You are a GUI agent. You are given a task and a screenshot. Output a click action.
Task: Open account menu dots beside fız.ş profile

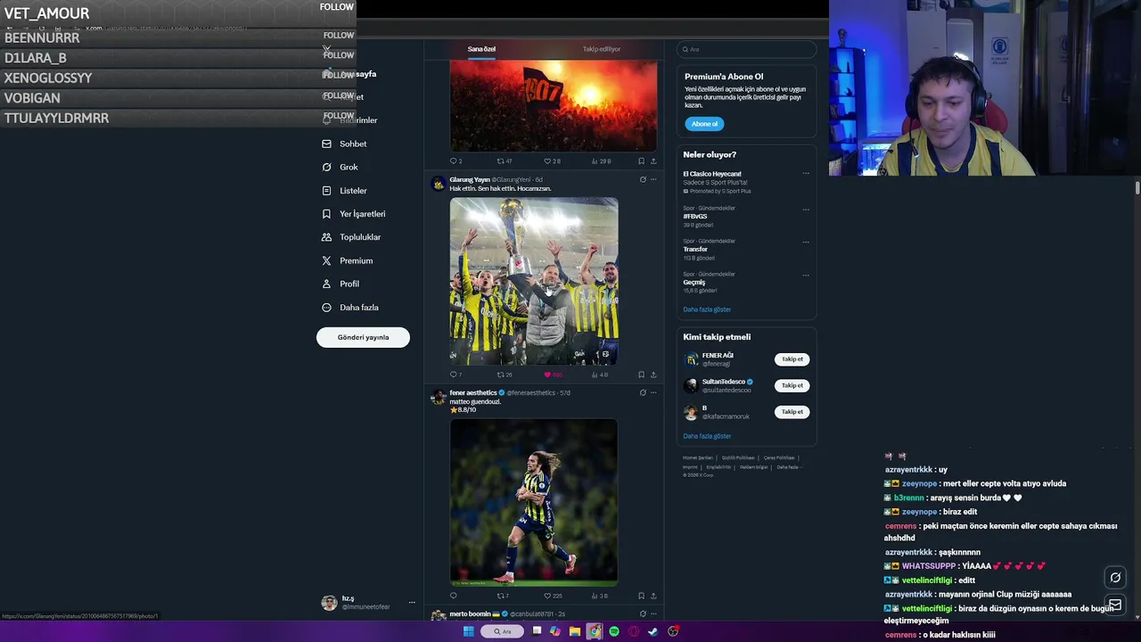(x=412, y=603)
